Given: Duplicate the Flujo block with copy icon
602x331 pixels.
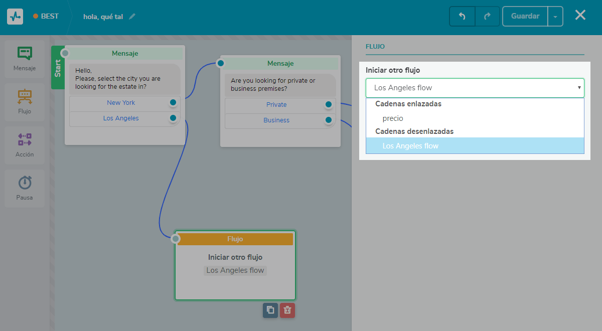Looking at the screenshot, I should [270, 310].
